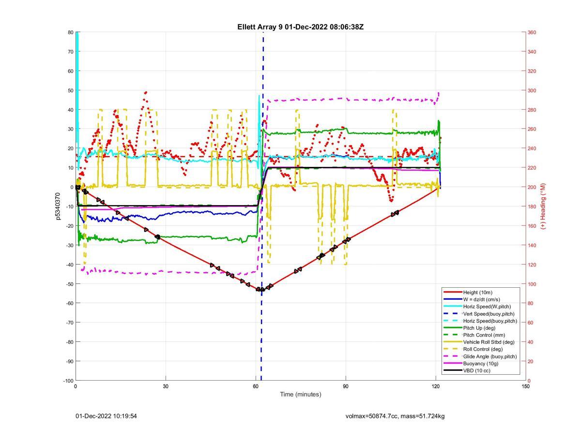Viewport: 581px width, 428px height.
Task: Click the black line sample beside 'VBD (10 cc)'
Action: pyautogui.click(x=452, y=370)
